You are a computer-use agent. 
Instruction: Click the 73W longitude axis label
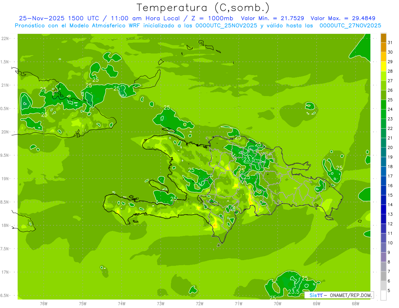(x=161, y=303)
